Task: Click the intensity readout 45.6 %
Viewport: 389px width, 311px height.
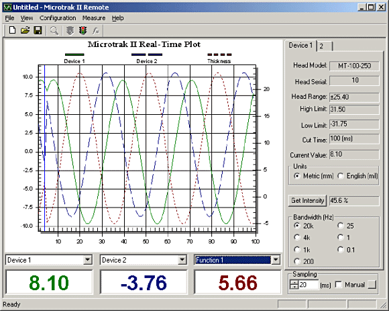Action: (354, 201)
